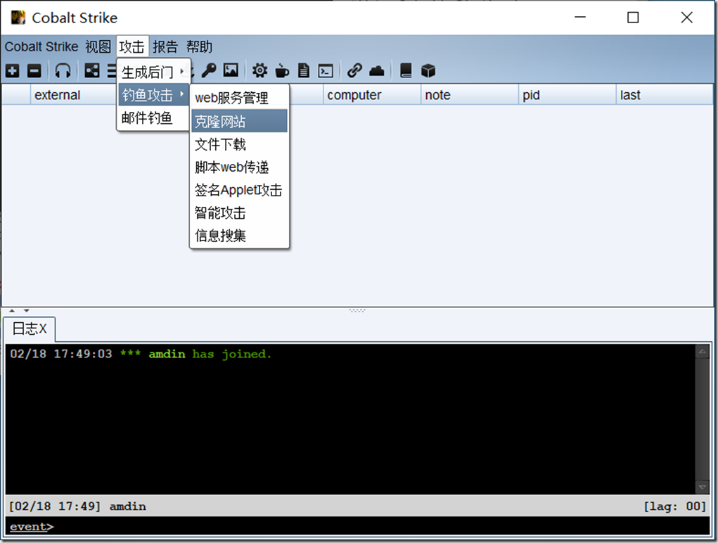Select the 钓鱼攻击 submenu entry
The image size is (718, 543).
coord(153,95)
